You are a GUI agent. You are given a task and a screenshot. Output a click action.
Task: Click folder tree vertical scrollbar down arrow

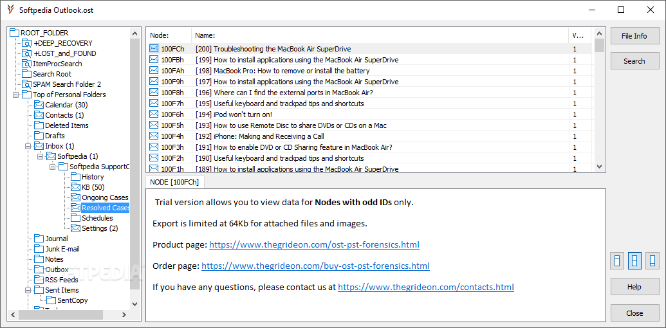[x=134, y=304]
